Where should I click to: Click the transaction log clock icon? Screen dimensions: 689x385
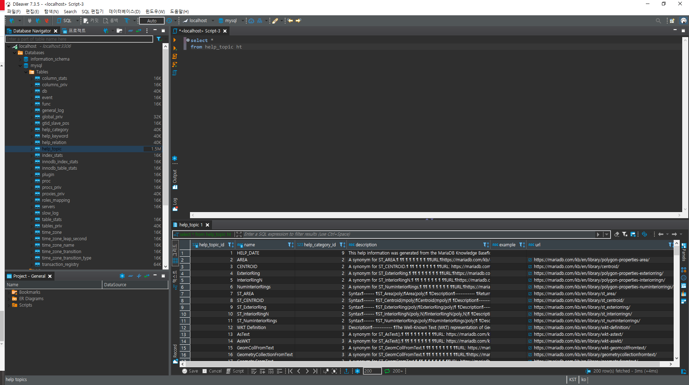point(169,21)
